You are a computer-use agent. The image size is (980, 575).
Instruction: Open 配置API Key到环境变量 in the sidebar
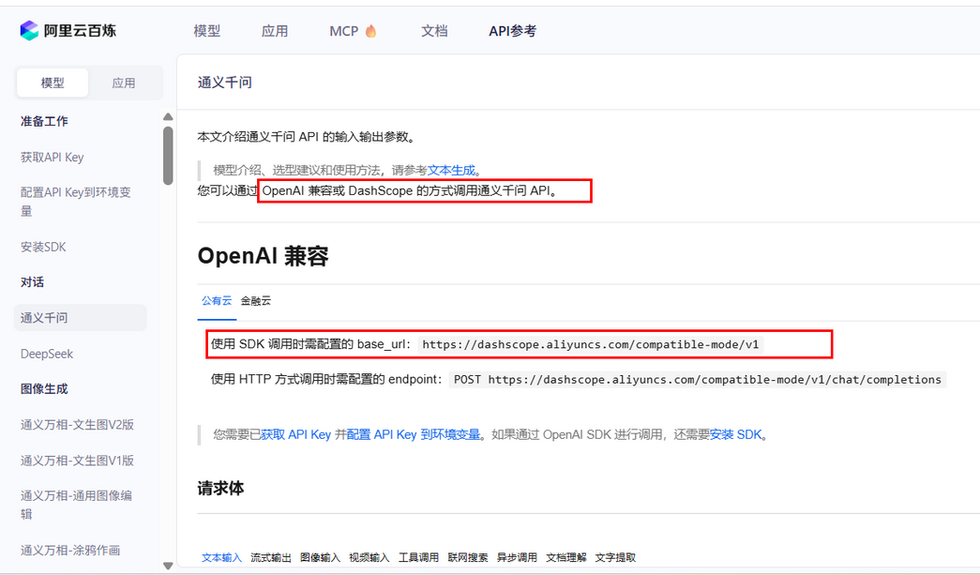pyautogui.click(x=76, y=202)
